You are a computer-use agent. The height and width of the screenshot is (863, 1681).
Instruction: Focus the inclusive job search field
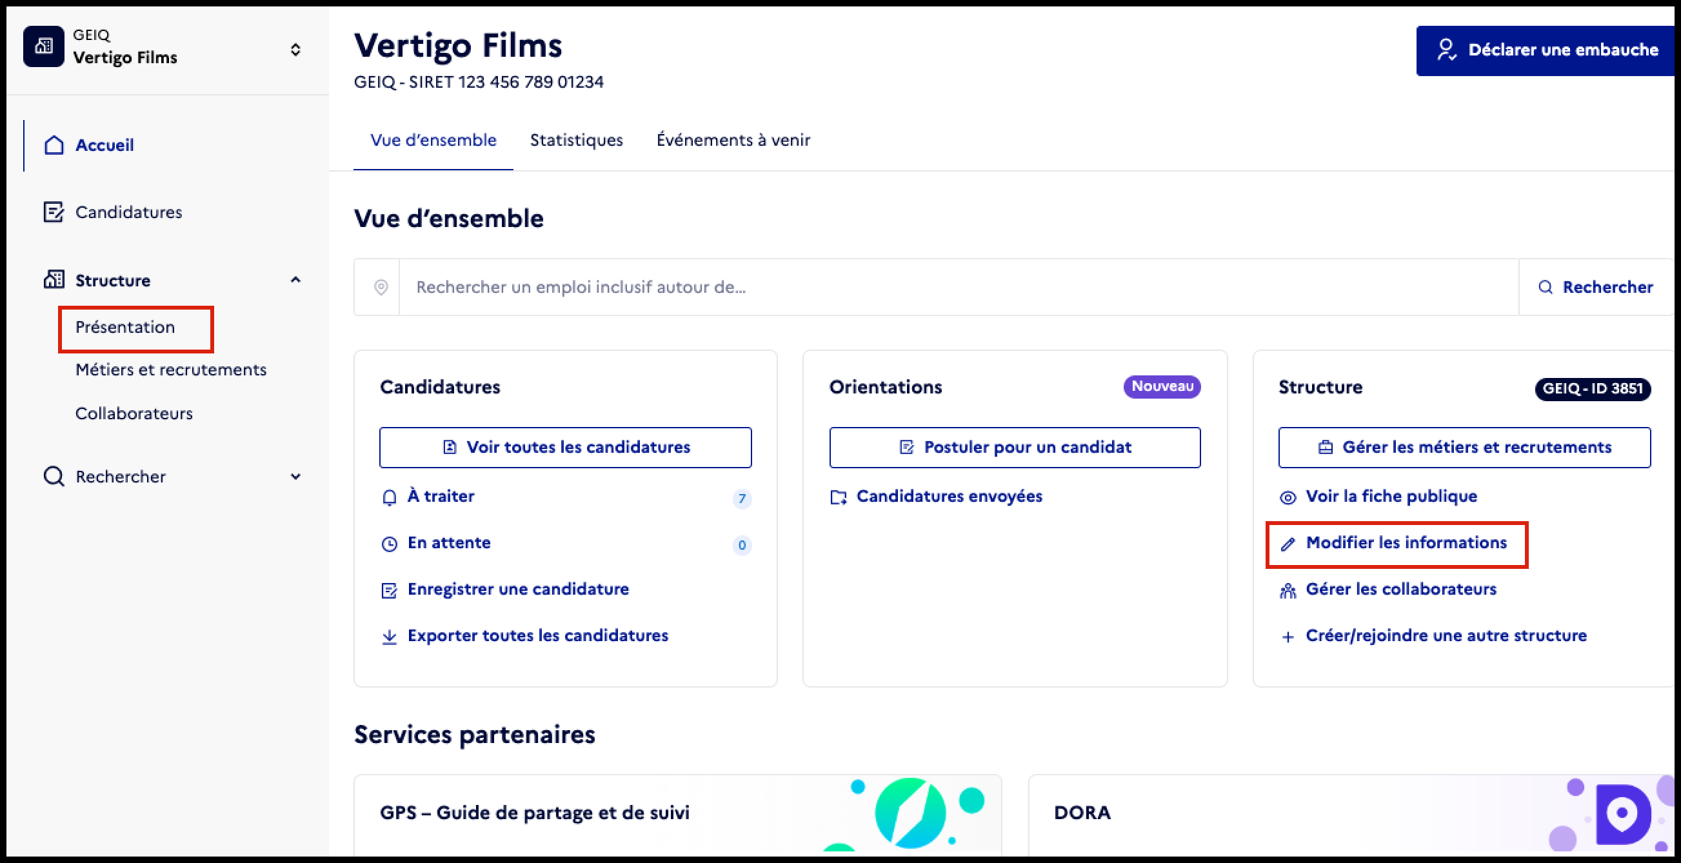(x=959, y=287)
